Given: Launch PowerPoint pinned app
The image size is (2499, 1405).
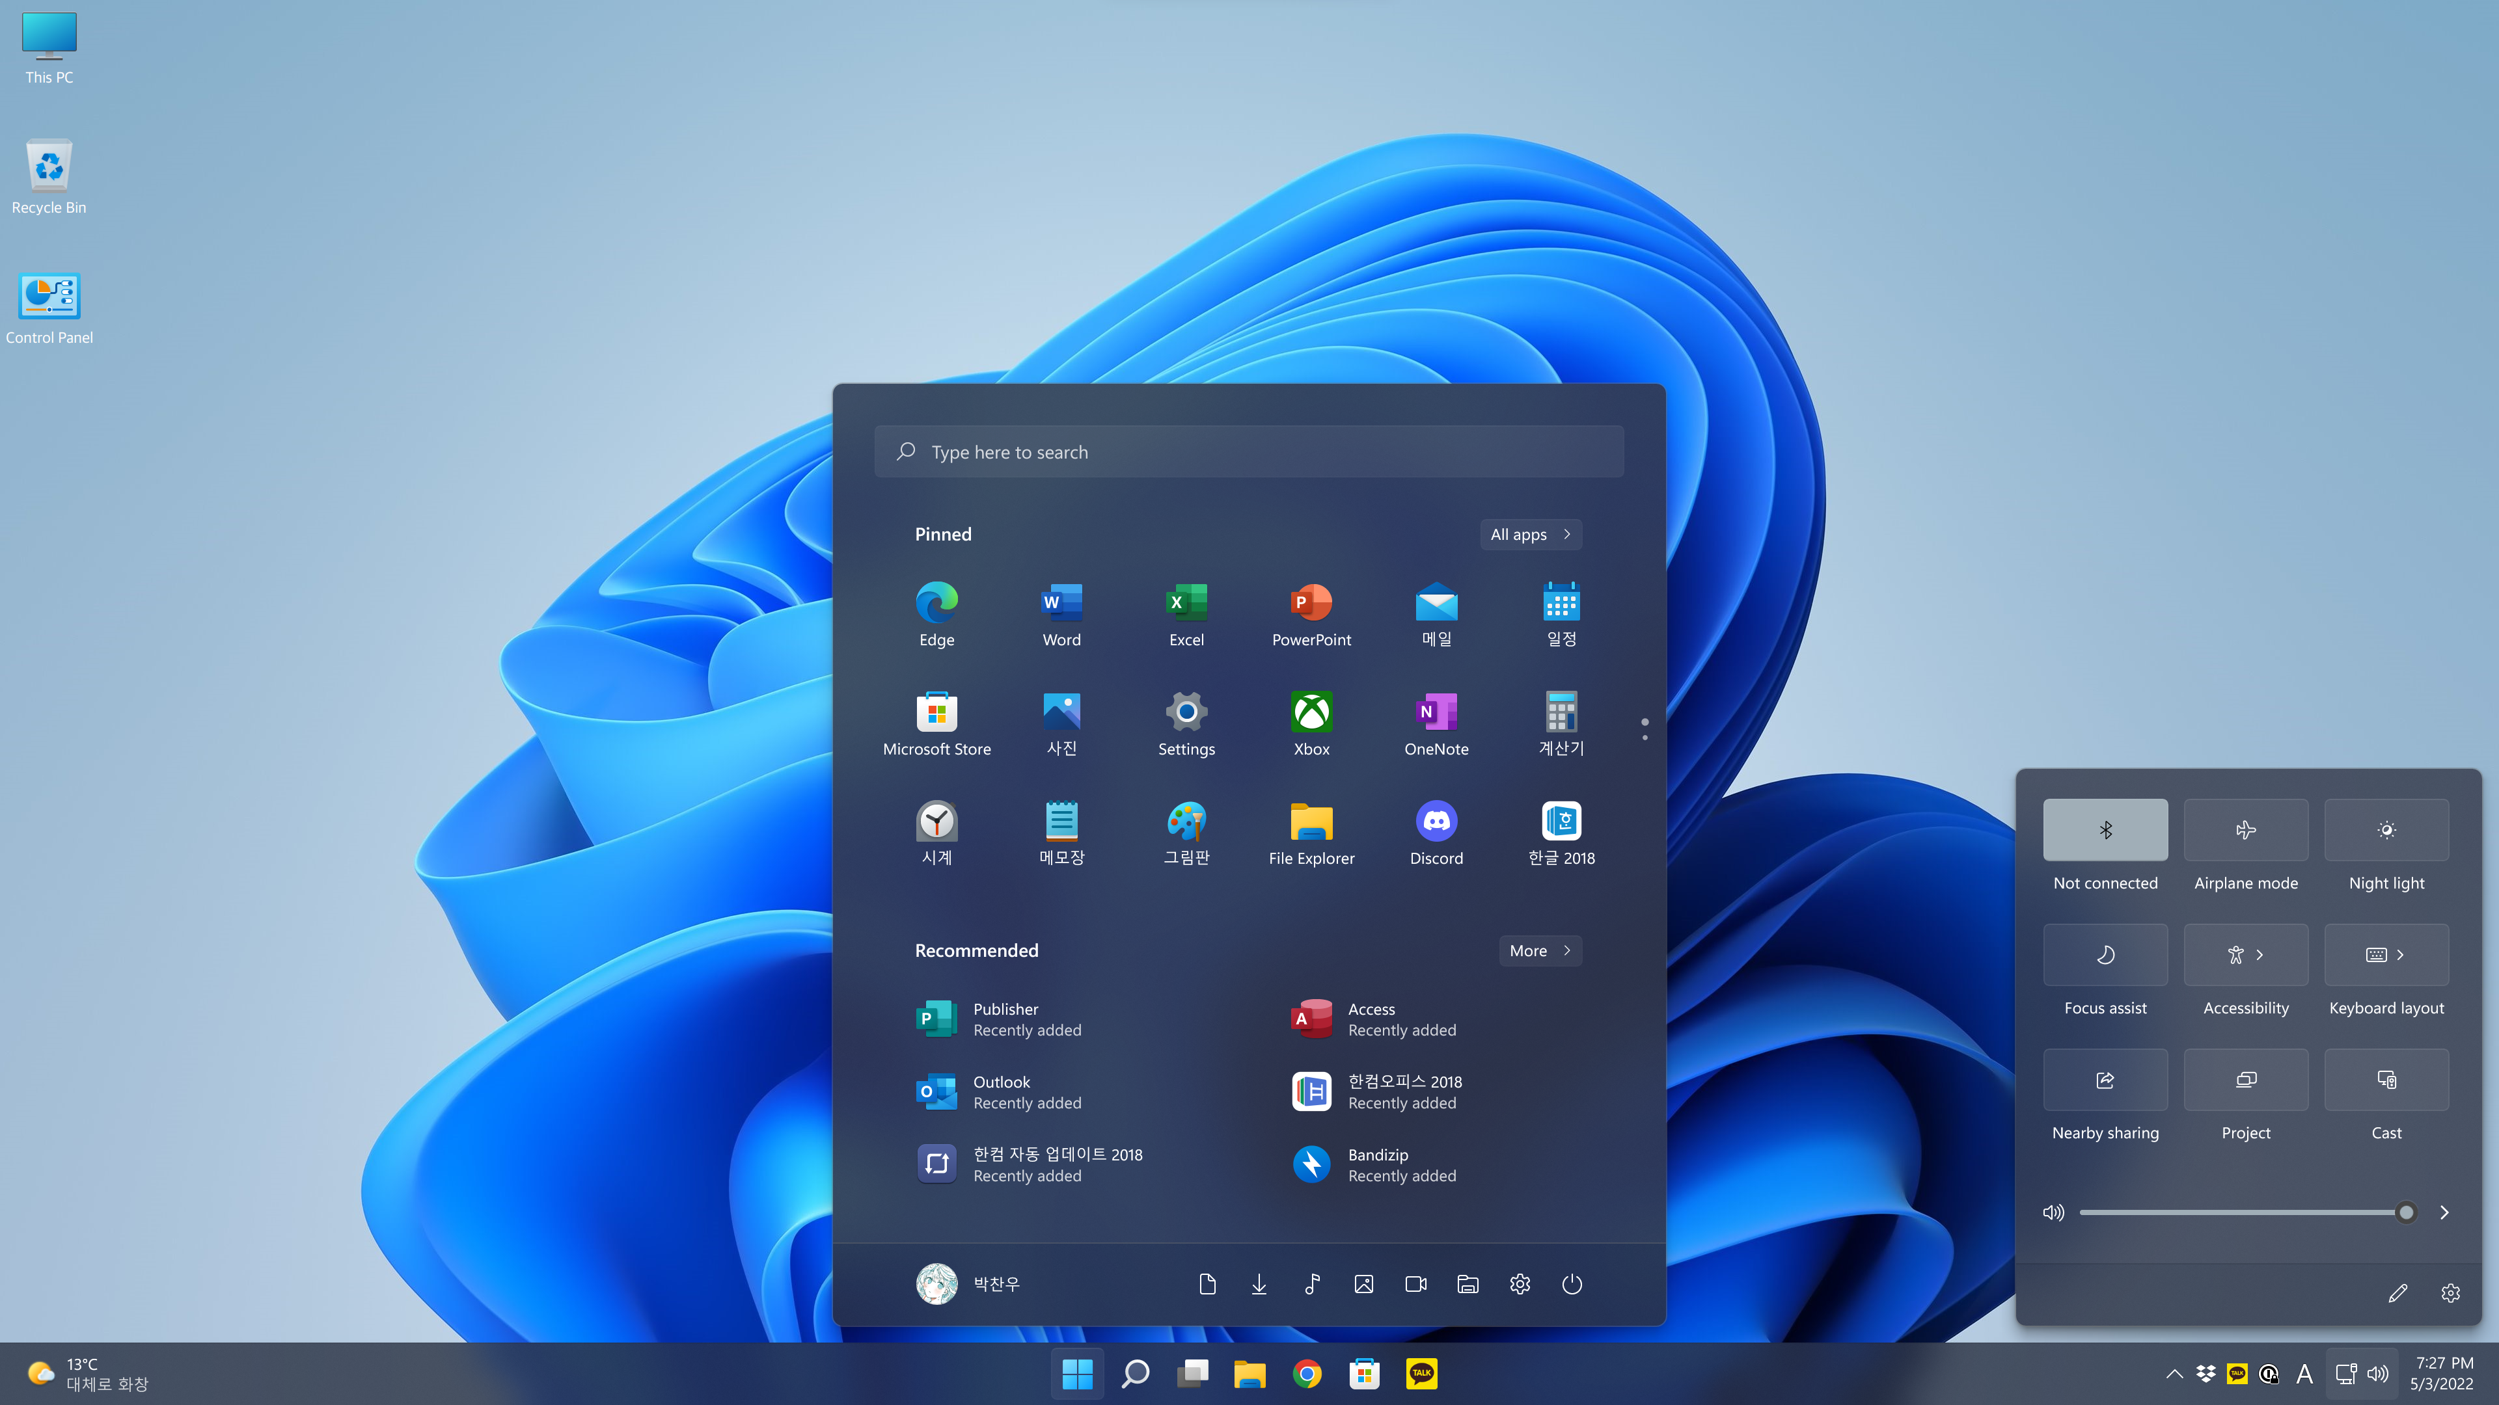Looking at the screenshot, I should coord(1311,615).
